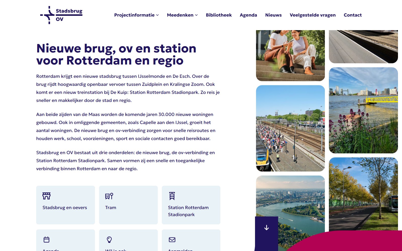Go to the Contact page
402x251 pixels.
353,15
